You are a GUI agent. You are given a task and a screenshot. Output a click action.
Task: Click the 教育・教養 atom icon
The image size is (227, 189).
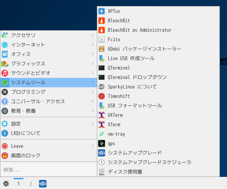pos(5,111)
